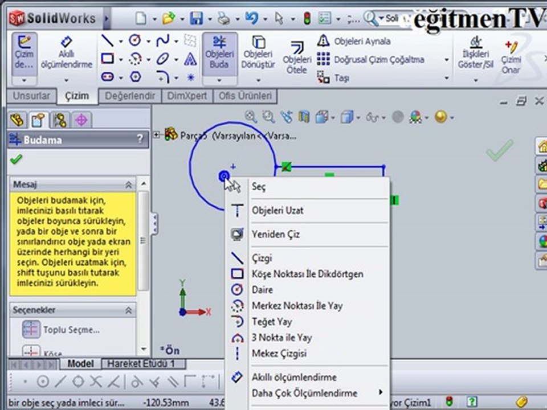Switch to the Değerlendir tab

coord(130,96)
